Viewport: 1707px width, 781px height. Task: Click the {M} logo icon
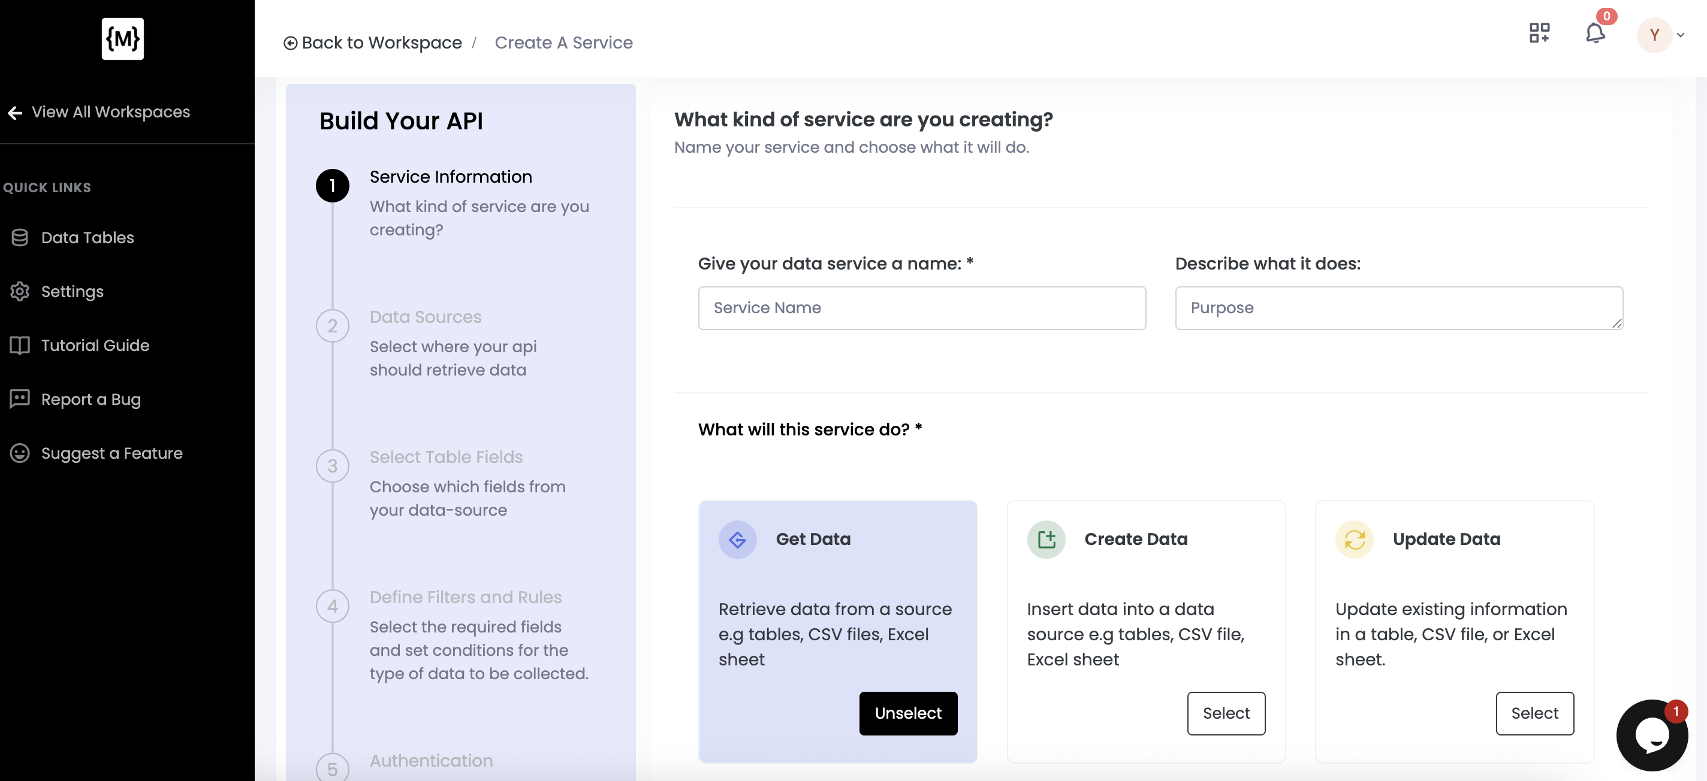click(x=123, y=38)
